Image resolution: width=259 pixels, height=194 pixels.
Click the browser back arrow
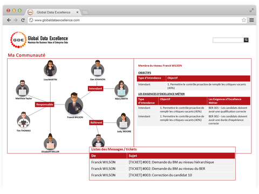click(9, 20)
